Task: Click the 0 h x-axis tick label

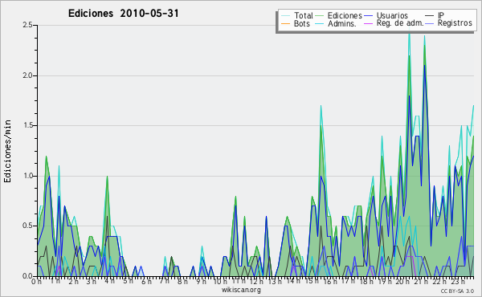Action: pos(37,282)
